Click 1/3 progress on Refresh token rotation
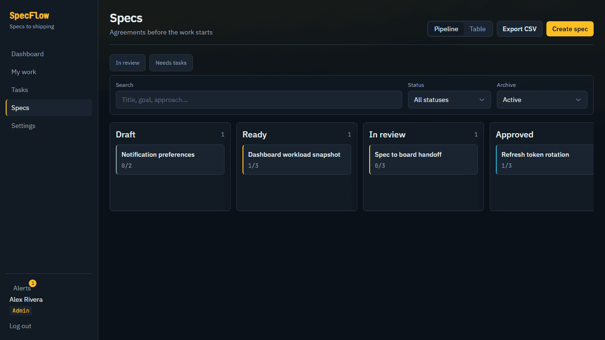The image size is (605, 340). 507,166
